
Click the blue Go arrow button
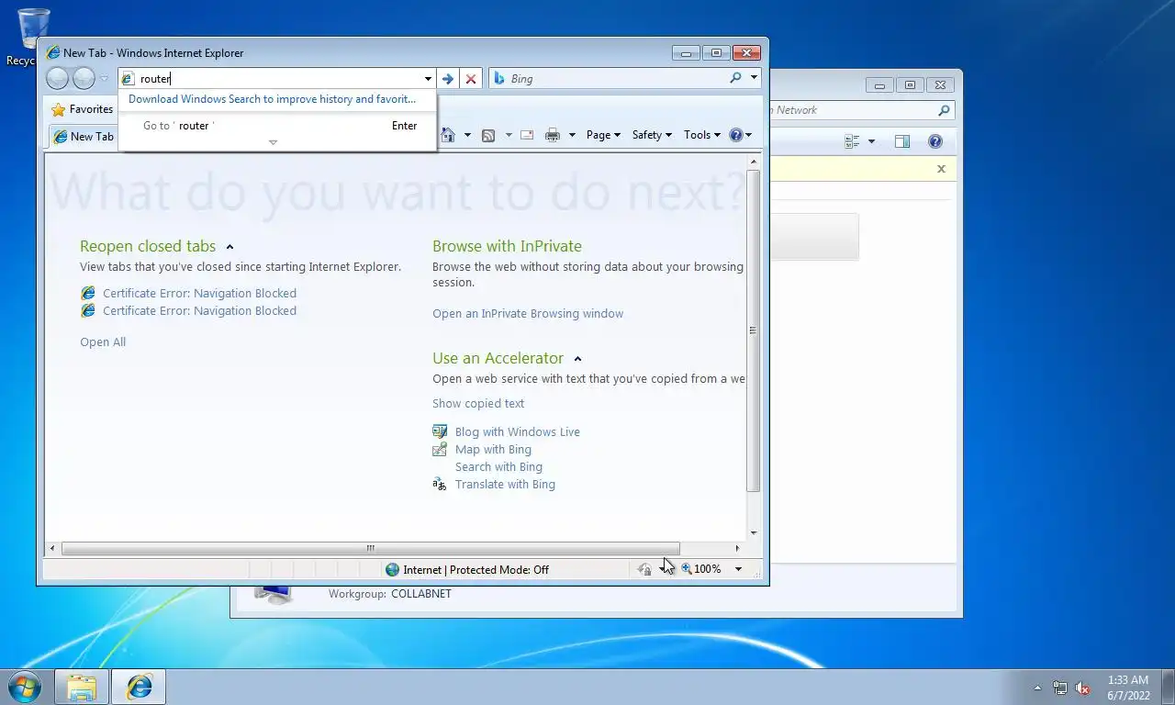click(448, 79)
